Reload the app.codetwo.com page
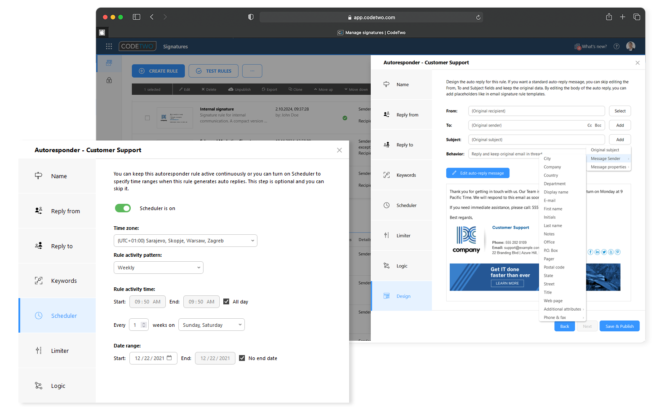This screenshot has width=656, height=413. [478, 18]
